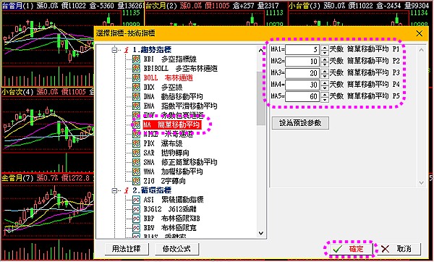Screen dimensions: 434x262
Task: Increase the MA1 days spinner value
Action: (x=325, y=47)
